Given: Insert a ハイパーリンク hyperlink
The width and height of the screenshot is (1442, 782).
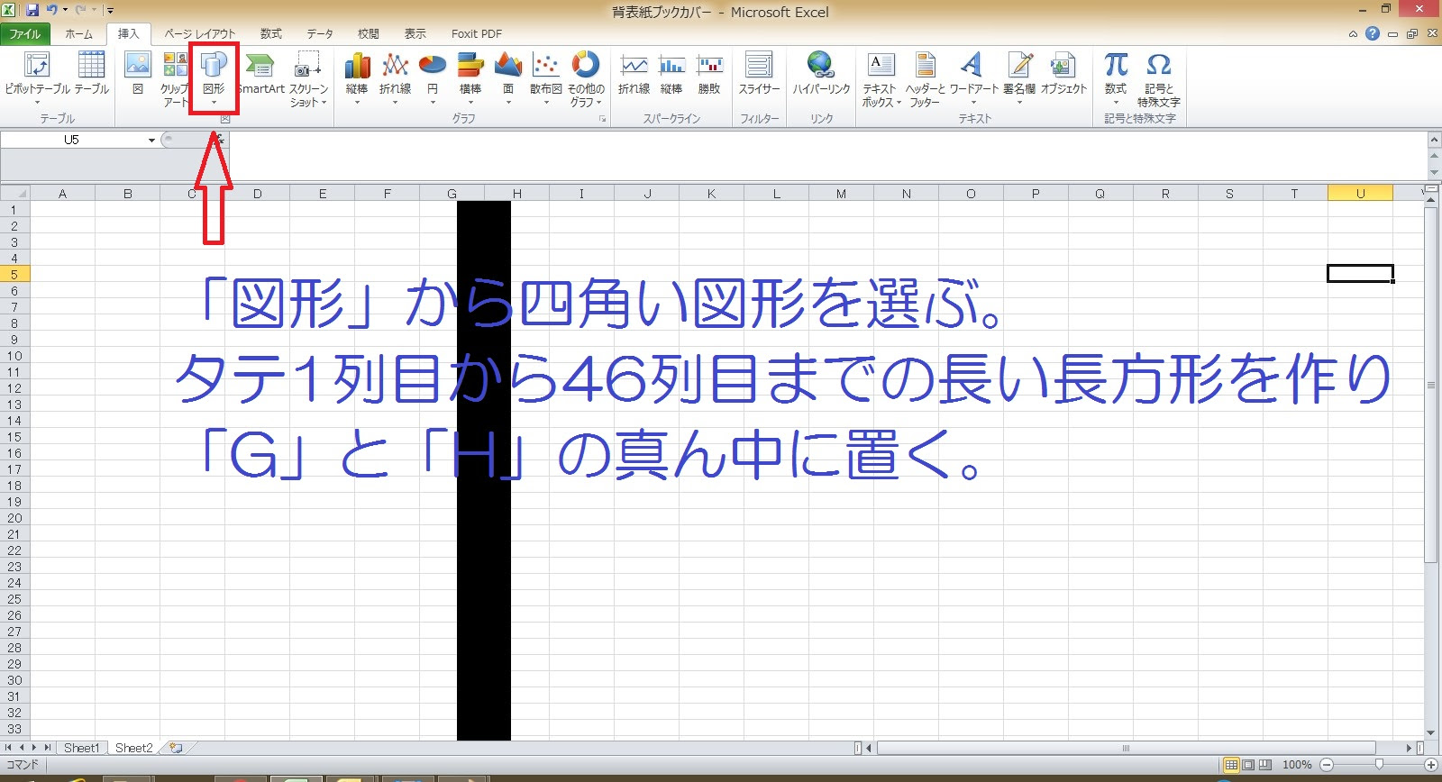Looking at the screenshot, I should coord(821,74).
